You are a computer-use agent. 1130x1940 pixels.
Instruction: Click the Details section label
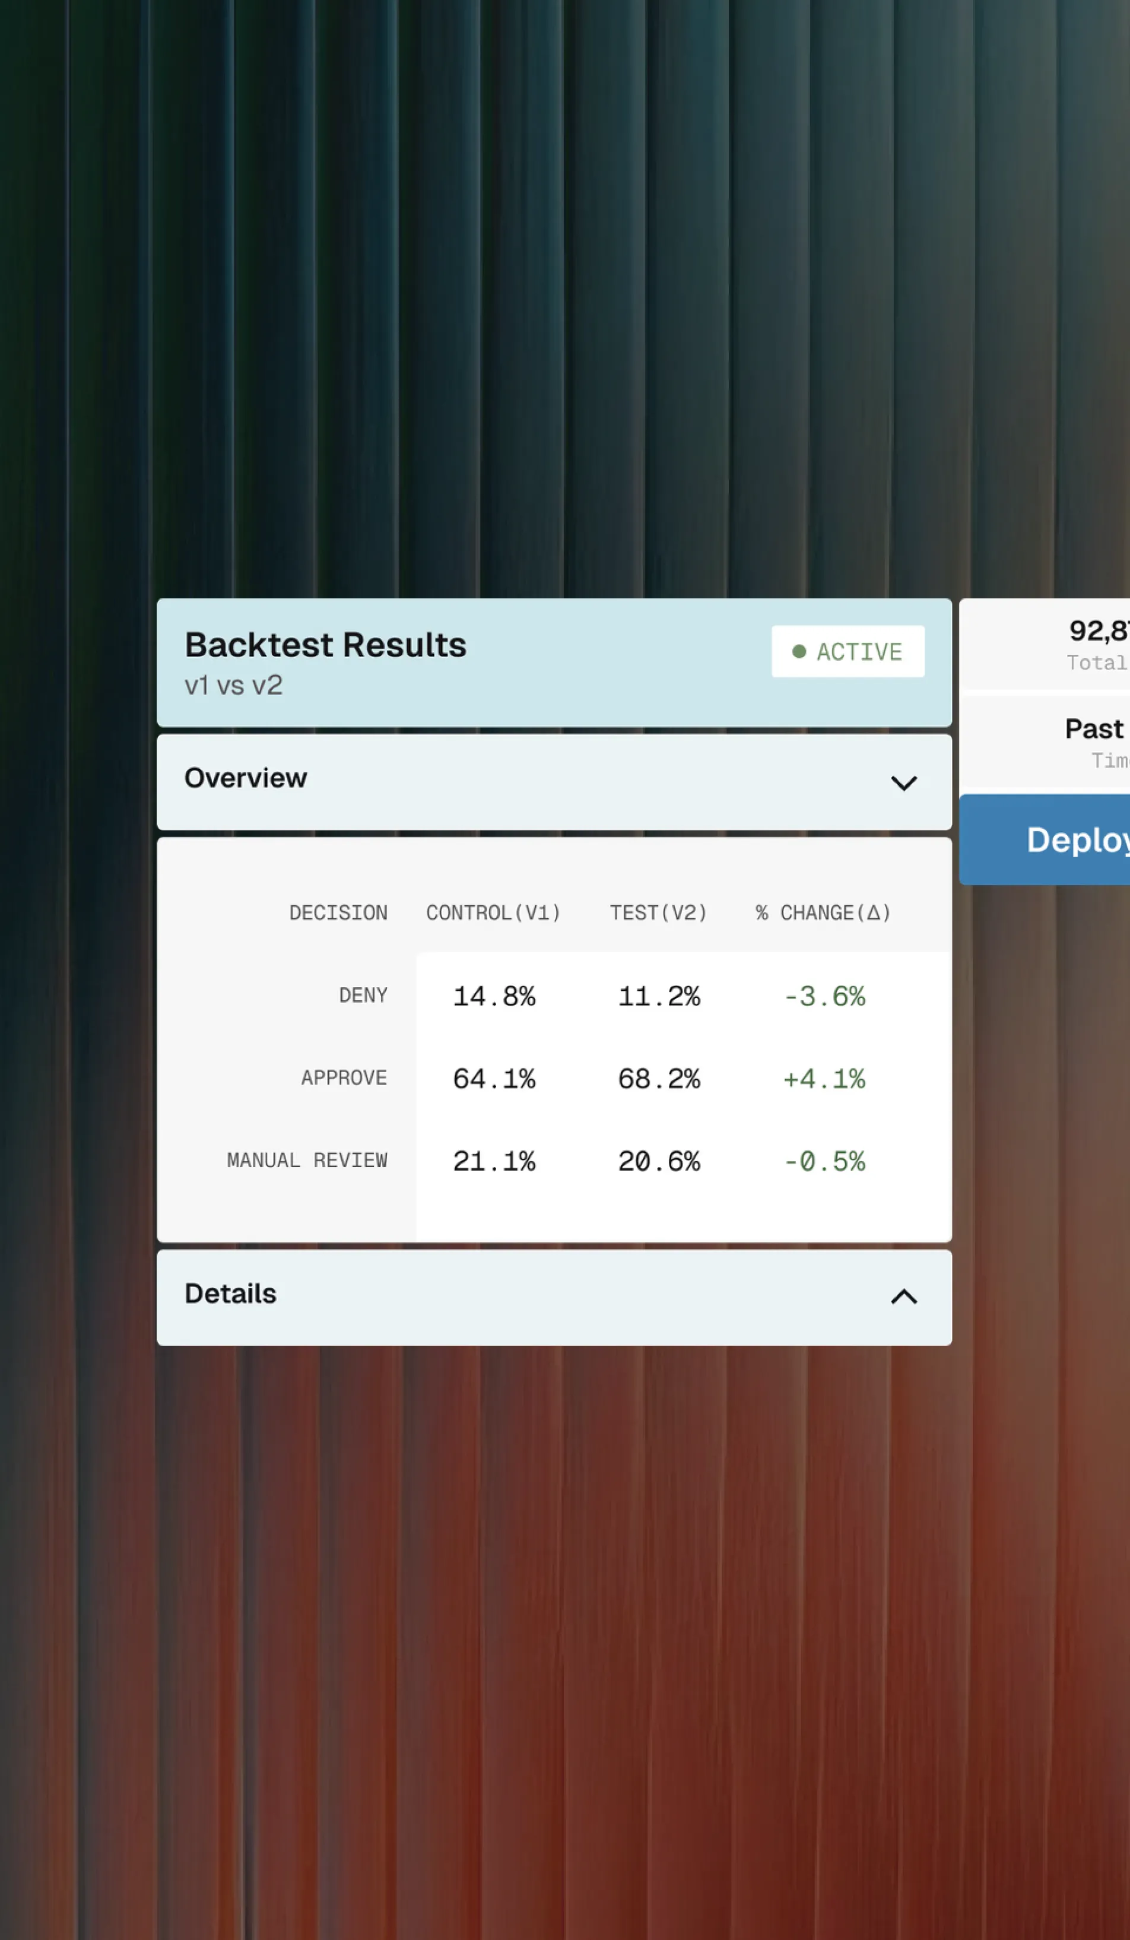230,1294
